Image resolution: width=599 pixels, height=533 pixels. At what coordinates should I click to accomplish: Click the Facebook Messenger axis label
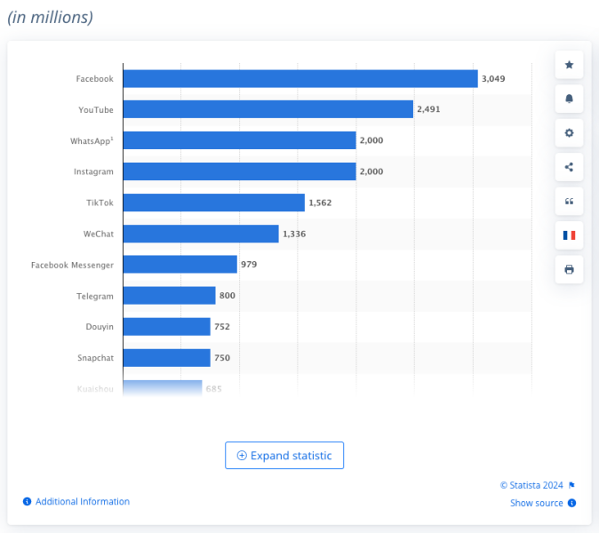(x=72, y=265)
